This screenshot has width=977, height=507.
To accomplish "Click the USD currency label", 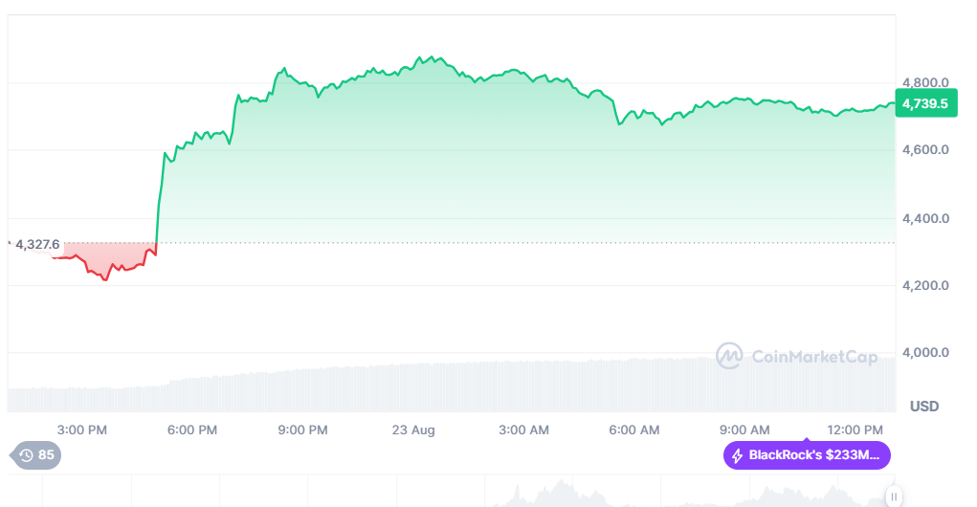I will pos(923,407).
